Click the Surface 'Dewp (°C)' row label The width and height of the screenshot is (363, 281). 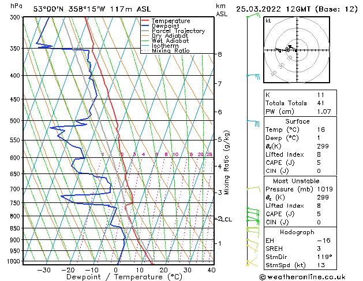click(282, 138)
